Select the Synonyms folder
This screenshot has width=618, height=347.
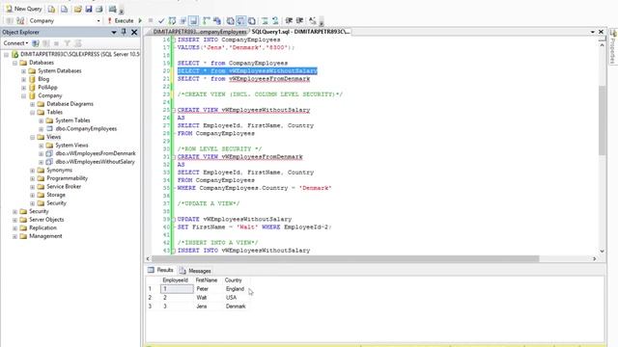[x=59, y=170]
